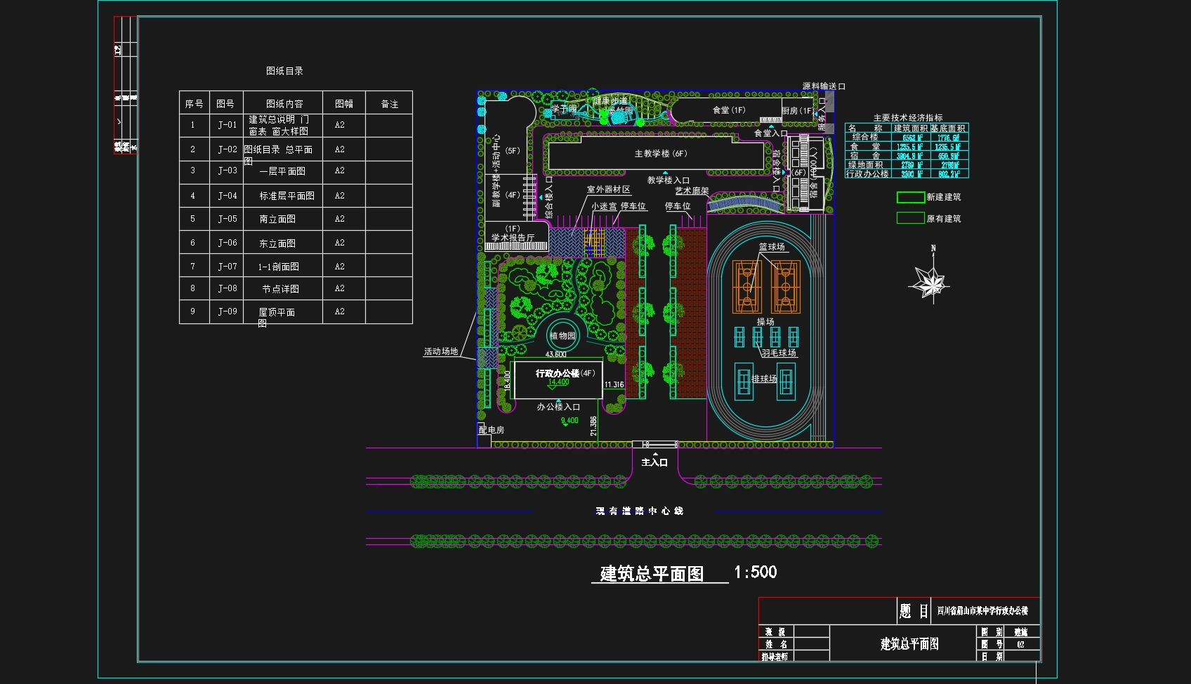Select the J-05 drawing number cell
Viewport: 1191px width, 684px height.
[x=227, y=219]
